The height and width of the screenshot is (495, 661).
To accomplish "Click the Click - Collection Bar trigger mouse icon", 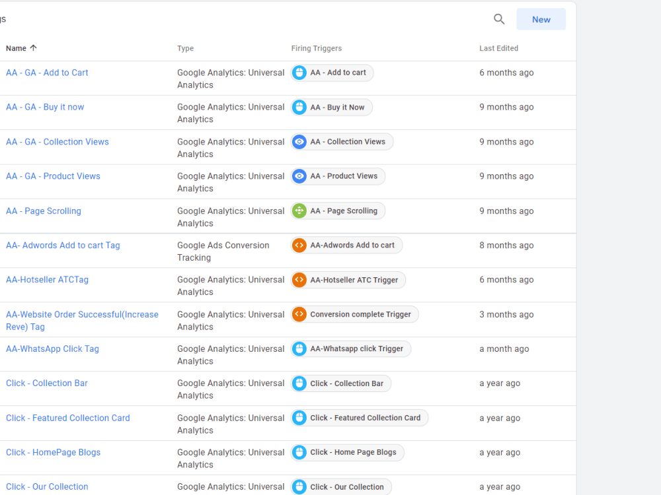I will pos(299,383).
